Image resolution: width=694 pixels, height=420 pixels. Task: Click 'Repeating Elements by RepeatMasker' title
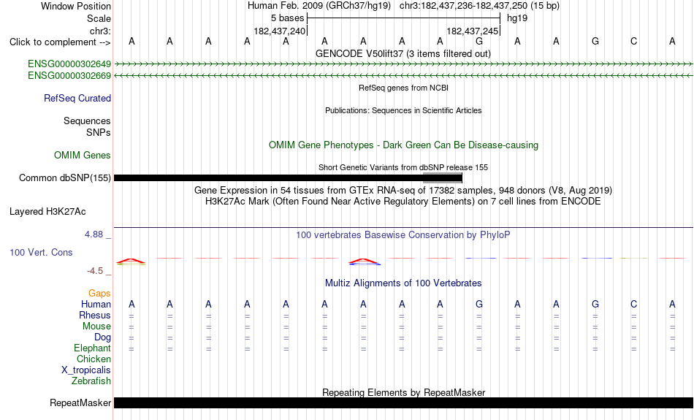[404, 392]
